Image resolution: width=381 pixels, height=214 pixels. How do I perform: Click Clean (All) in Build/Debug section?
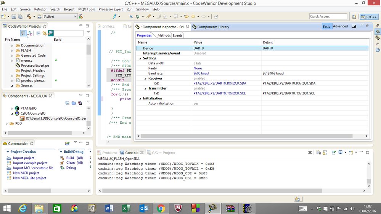click(74, 163)
